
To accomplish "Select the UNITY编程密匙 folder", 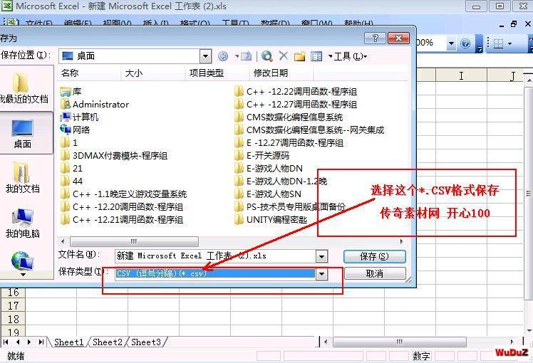I will tap(271, 220).
